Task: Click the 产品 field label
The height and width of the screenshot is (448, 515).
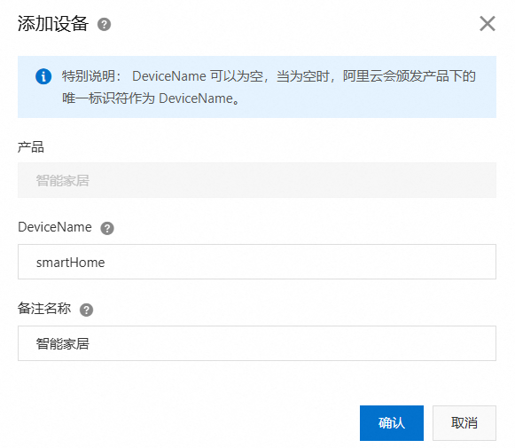Action: click(30, 147)
